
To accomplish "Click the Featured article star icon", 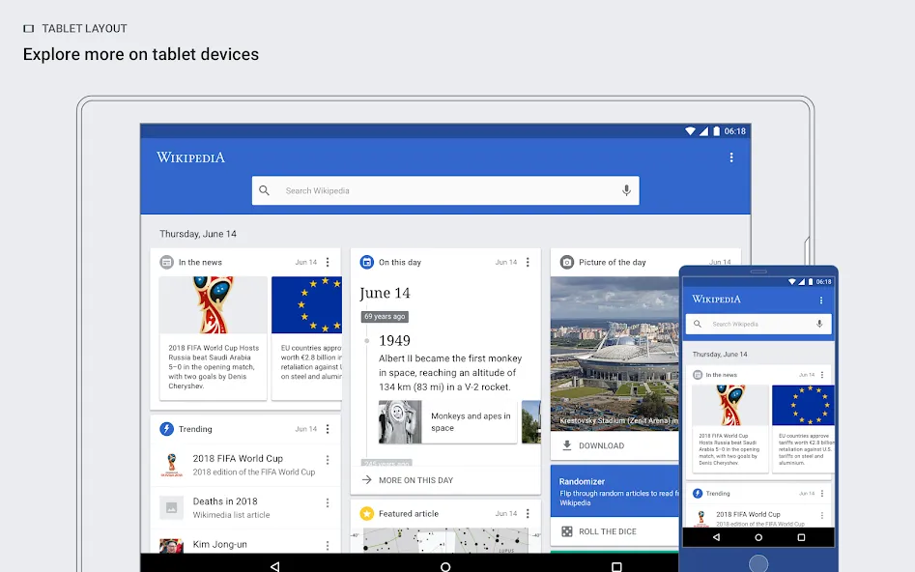I will [366, 514].
